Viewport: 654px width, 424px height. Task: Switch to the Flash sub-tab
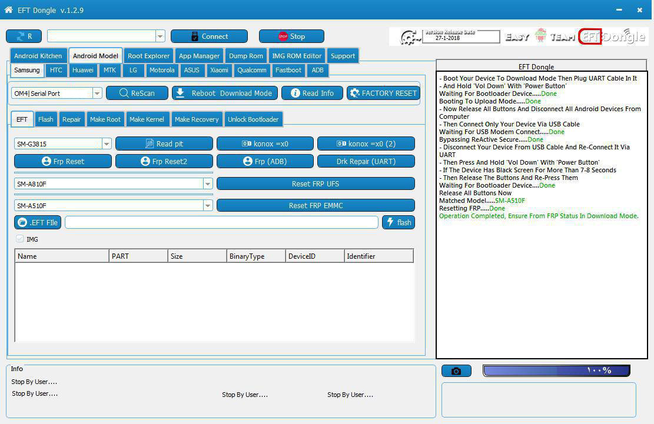[x=45, y=119]
